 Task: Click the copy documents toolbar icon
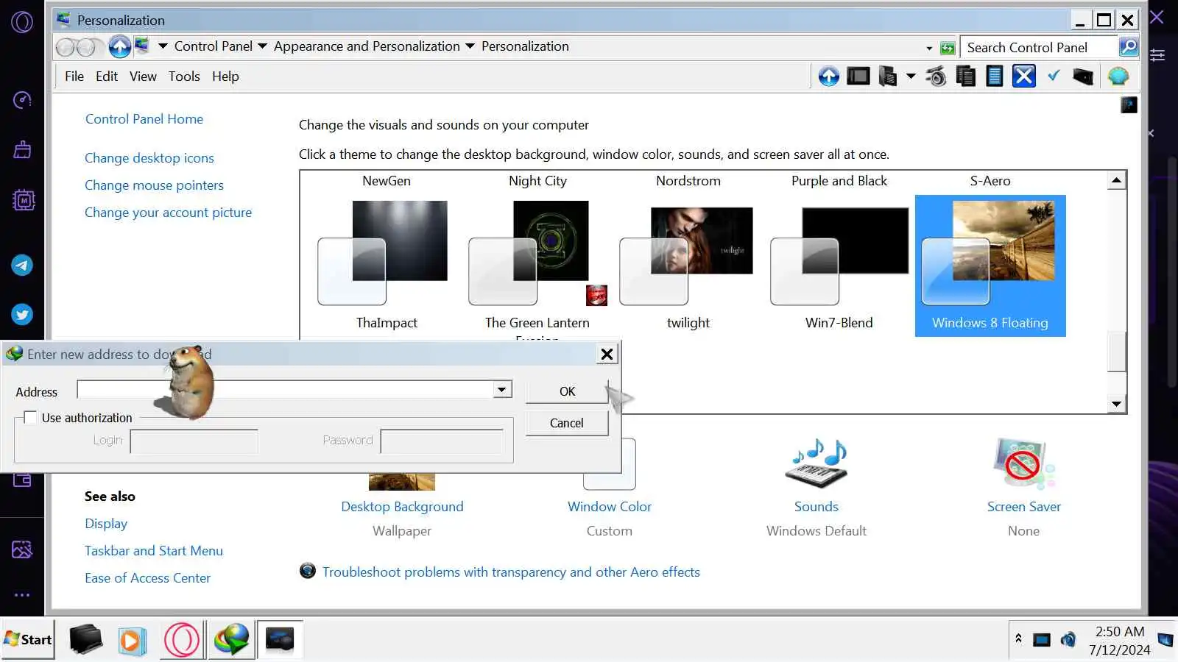pyautogui.click(x=965, y=76)
